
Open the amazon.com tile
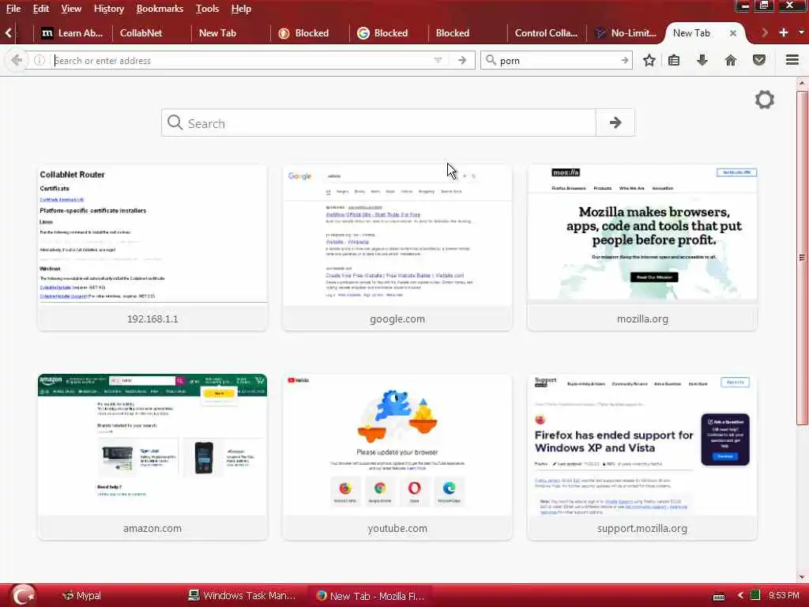coord(152,457)
